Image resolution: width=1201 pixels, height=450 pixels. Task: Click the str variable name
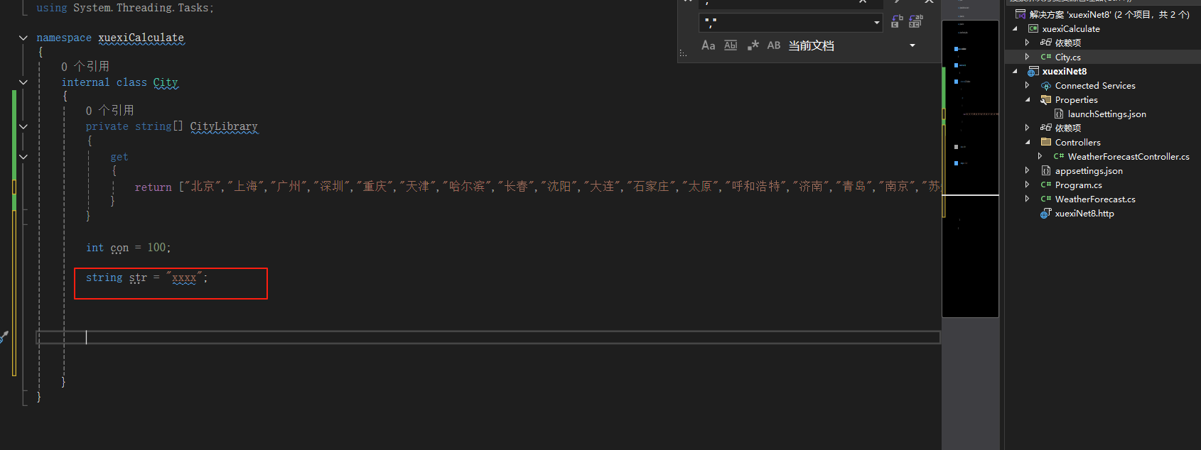138,278
